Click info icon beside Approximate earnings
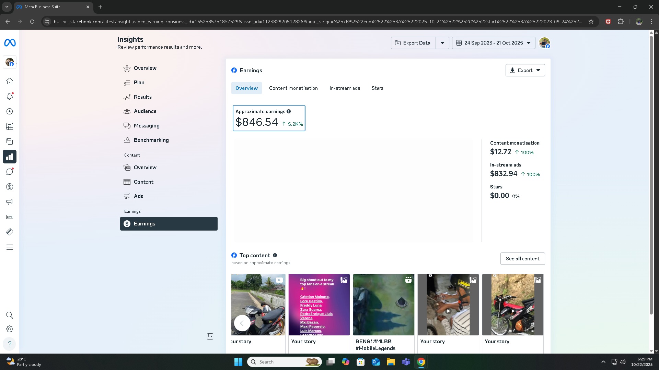The height and width of the screenshot is (370, 659). (x=289, y=111)
